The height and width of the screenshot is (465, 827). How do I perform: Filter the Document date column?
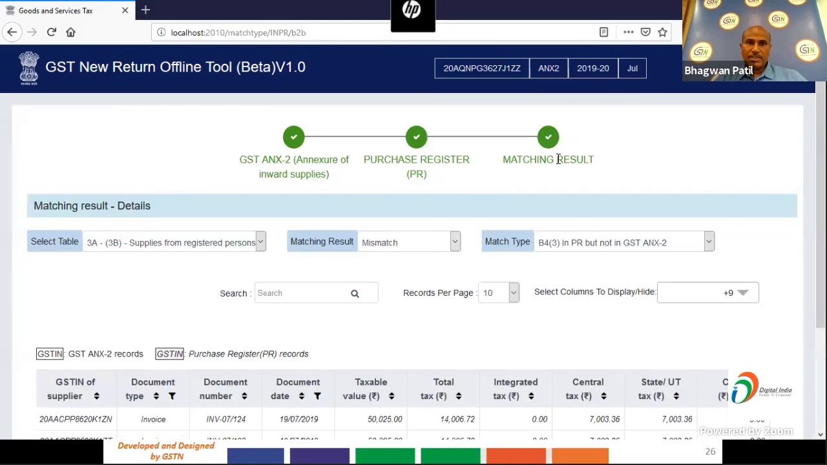click(x=317, y=397)
